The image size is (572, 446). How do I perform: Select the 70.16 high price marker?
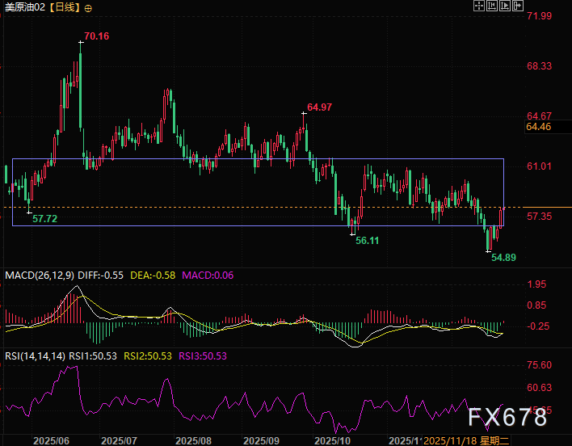click(96, 36)
